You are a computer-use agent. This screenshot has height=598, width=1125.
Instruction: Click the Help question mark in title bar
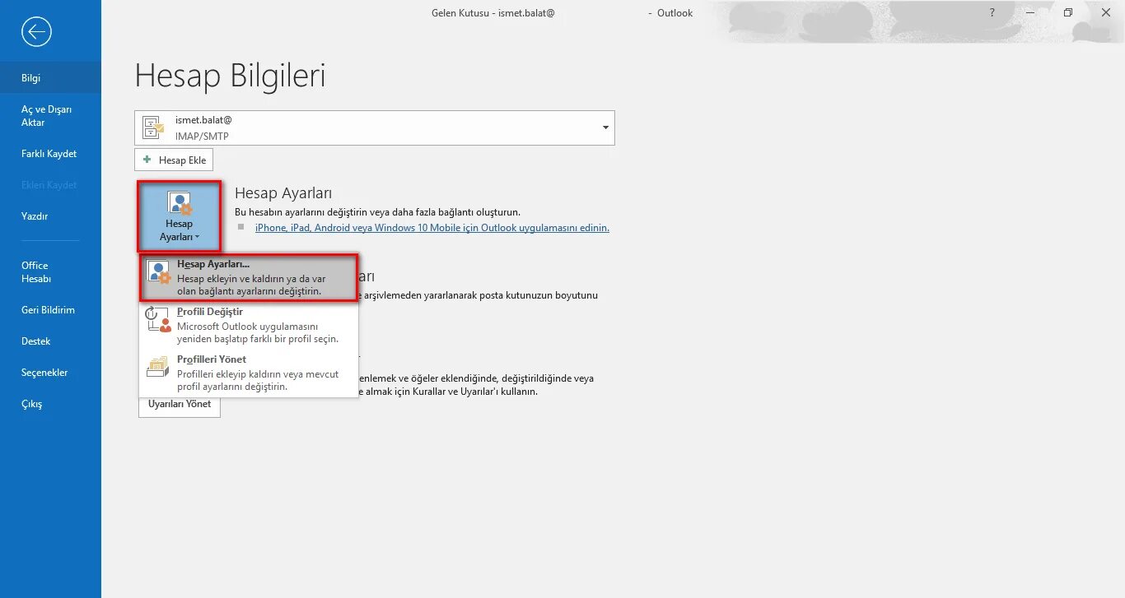(x=992, y=13)
